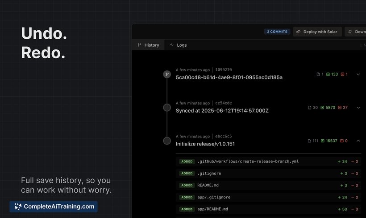The width and height of the screenshot is (366, 218).
Task: Click ADDED badge for create-release-branch.yml
Action: click(x=187, y=161)
